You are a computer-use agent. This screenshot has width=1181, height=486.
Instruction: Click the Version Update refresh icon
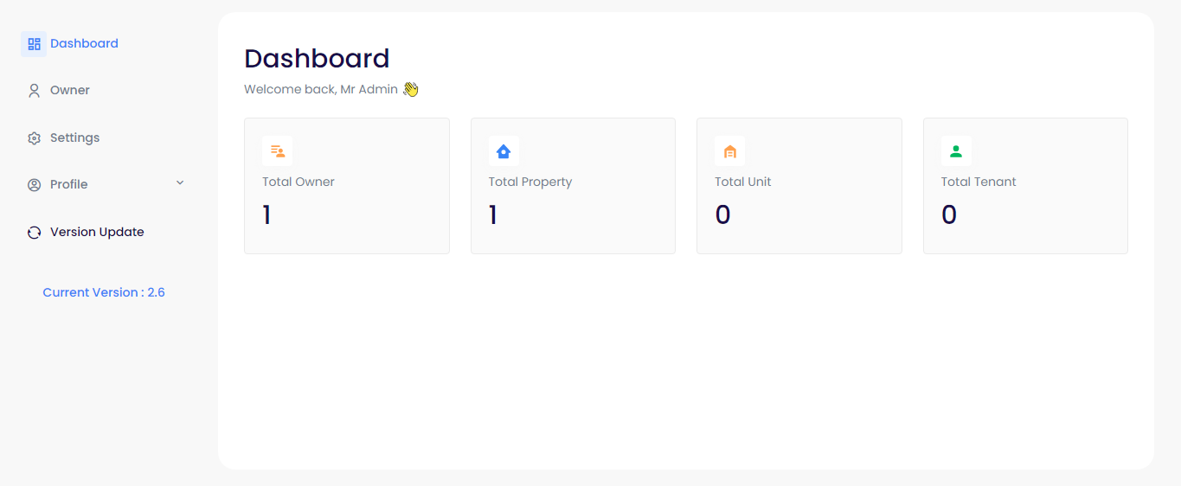pyautogui.click(x=35, y=233)
